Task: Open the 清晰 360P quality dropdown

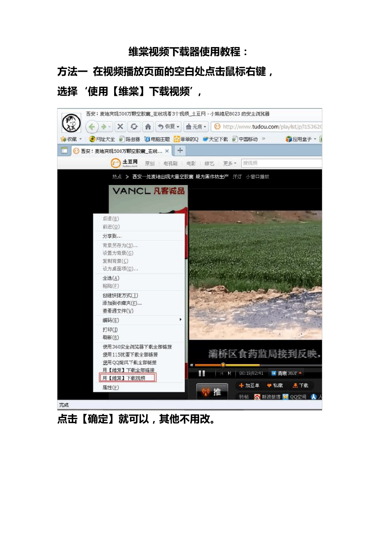Action: pos(286,373)
